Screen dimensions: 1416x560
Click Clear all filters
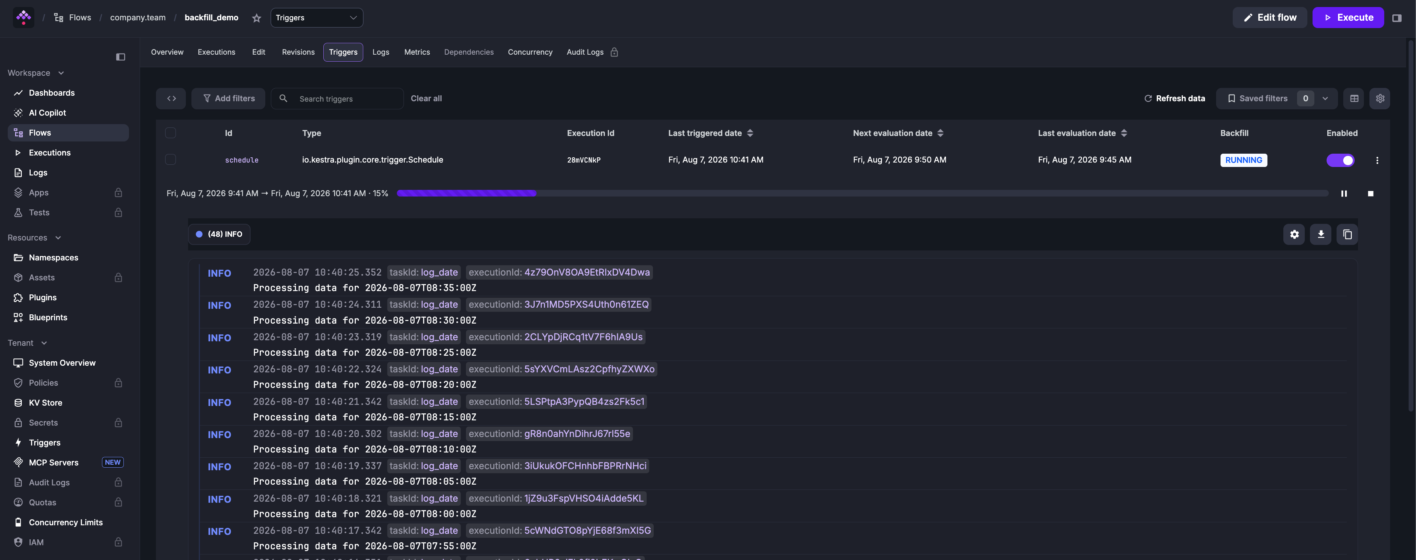tap(426, 98)
